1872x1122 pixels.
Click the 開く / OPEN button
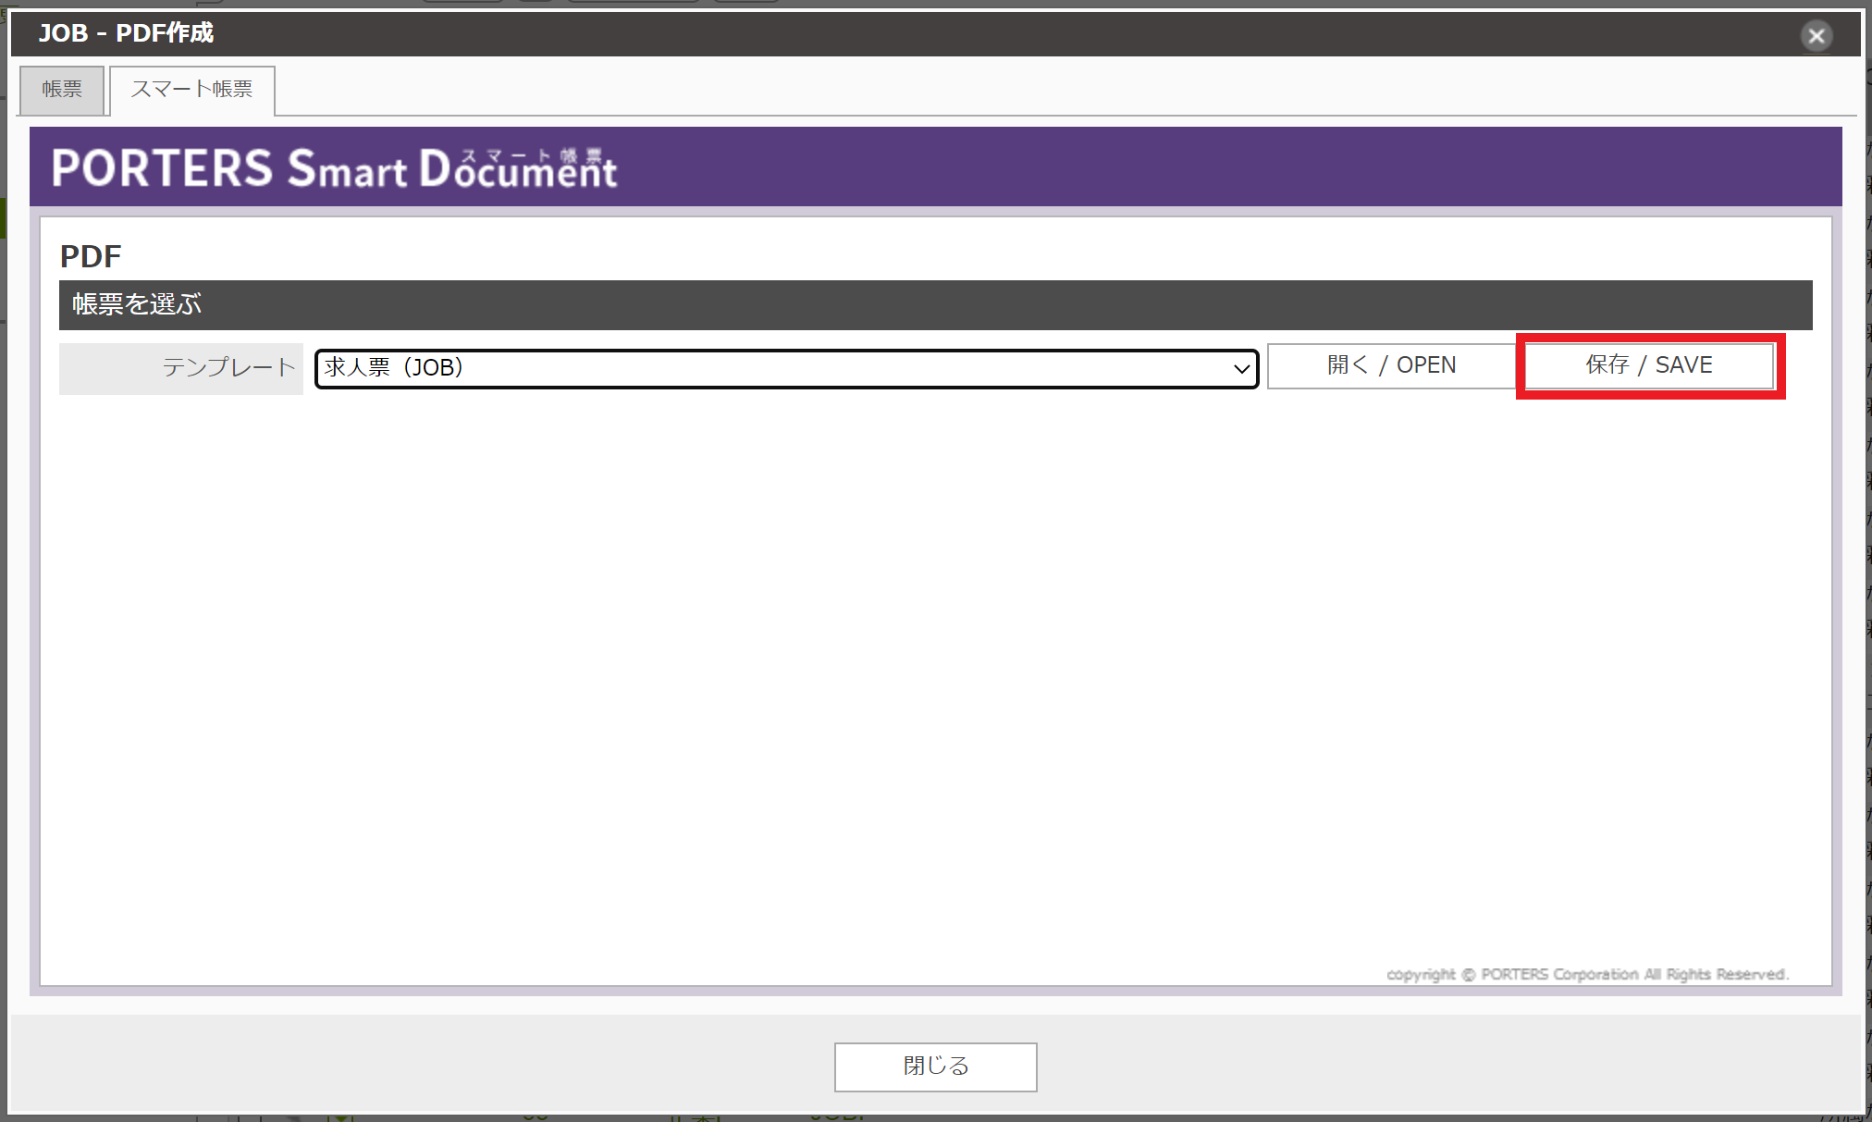point(1390,365)
